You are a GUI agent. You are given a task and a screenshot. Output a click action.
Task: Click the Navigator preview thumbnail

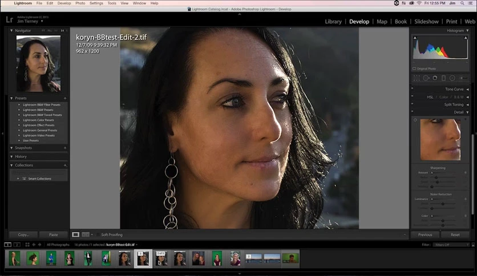[x=38, y=63]
